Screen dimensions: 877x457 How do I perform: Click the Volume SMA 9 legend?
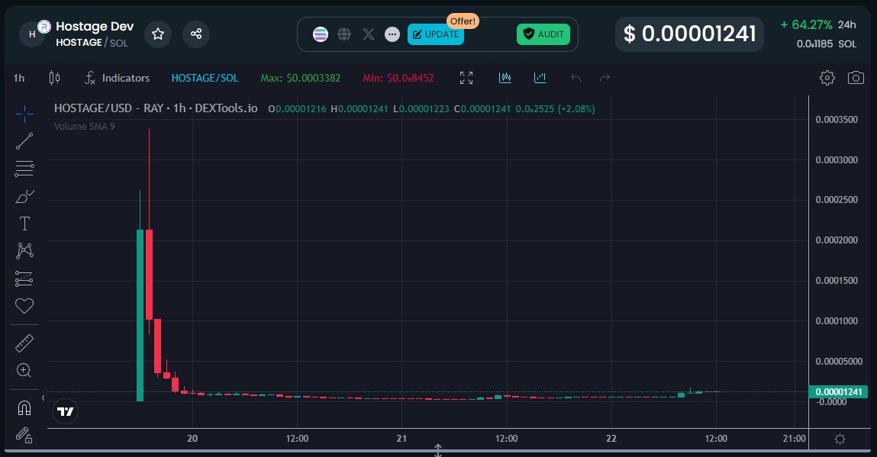point(85,127)
